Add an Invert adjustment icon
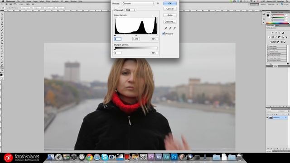Viewport: 290px width, 163px height. point(271,42)
